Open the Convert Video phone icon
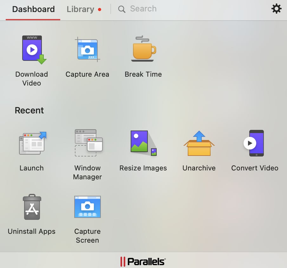The image size is (287, 268). (x=254, y=143)
